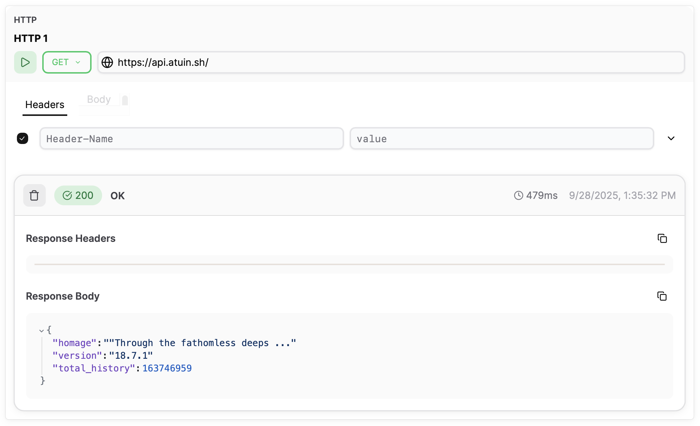
Task: Send the request with the green play icon
Action: click(x=25, y=62)
